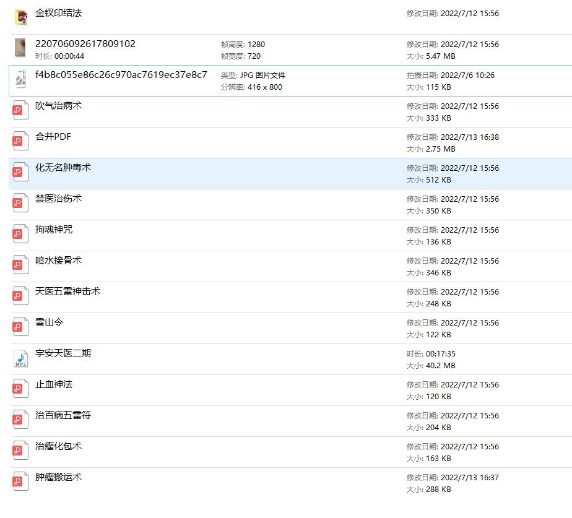This screenshot has width=572, height=518.
Task: Click the f4b8c055e86c26c970ac7619ec37e8c7 file name
Action: coord(121,75)
